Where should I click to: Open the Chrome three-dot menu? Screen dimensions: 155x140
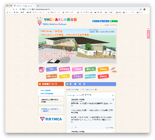click(x=148, y=9)
